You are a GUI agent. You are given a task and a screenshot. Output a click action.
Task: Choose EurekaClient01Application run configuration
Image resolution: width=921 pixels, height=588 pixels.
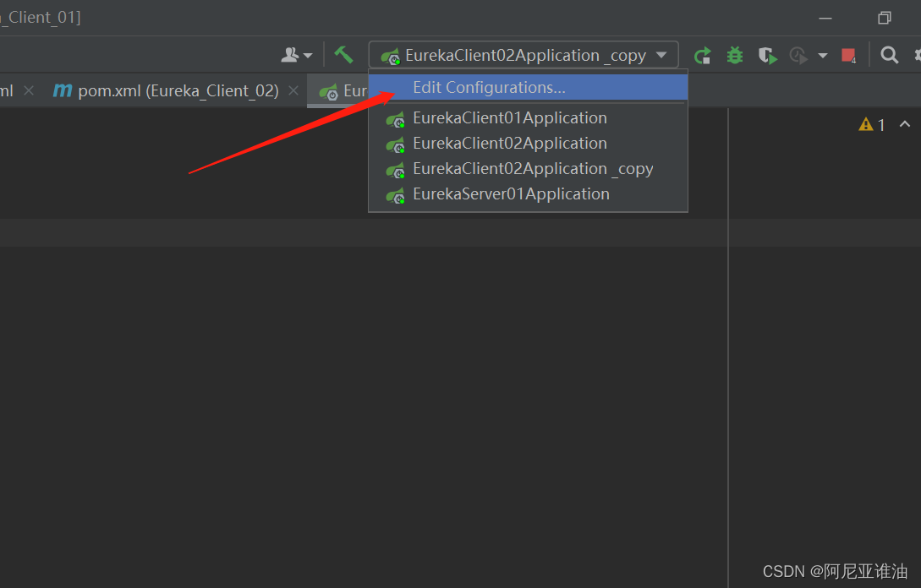528,118
